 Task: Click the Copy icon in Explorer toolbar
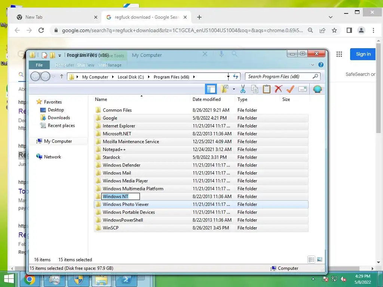tap(254, 89)
